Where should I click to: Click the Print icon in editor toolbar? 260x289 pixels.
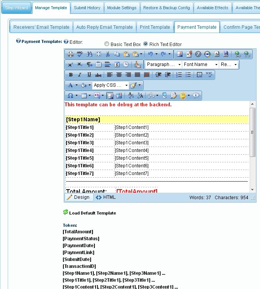tap(70, 54)
